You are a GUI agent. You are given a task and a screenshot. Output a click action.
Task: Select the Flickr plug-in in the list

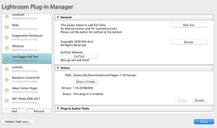[27, 27]
